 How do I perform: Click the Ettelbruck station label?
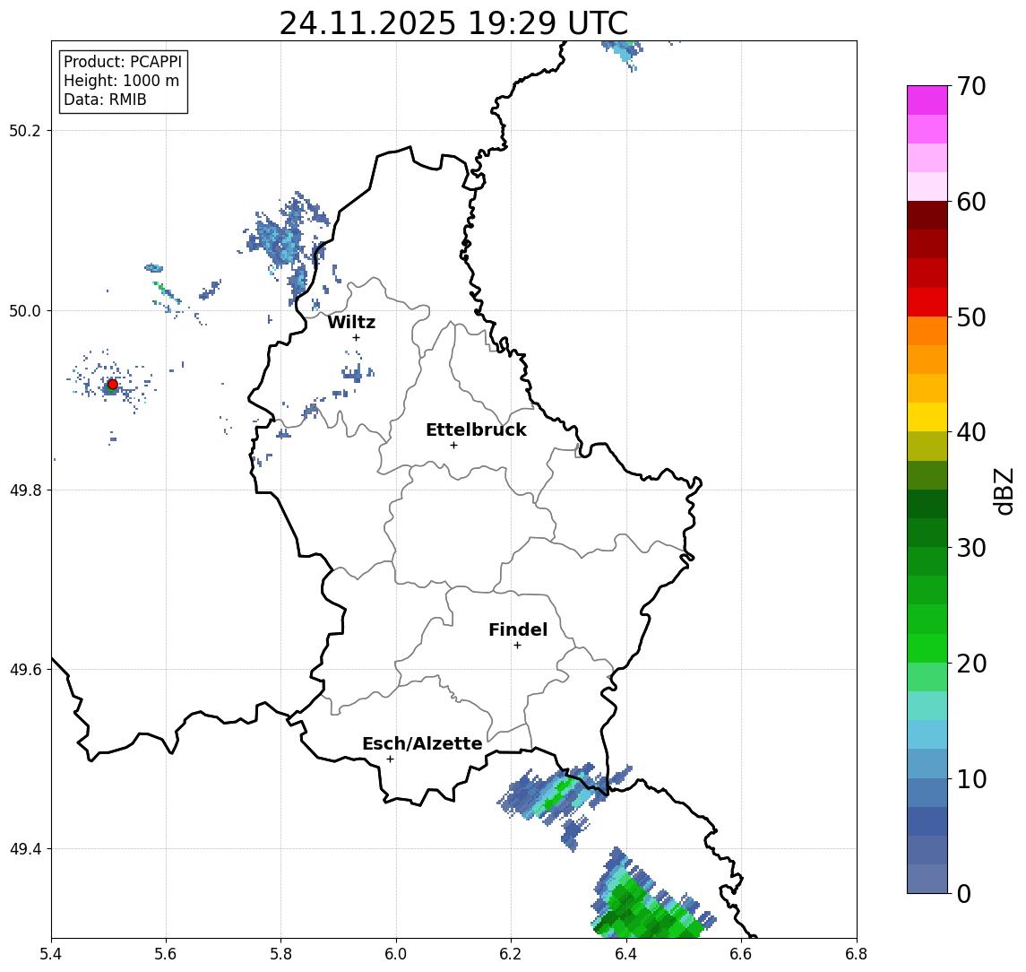pos(476,430)
